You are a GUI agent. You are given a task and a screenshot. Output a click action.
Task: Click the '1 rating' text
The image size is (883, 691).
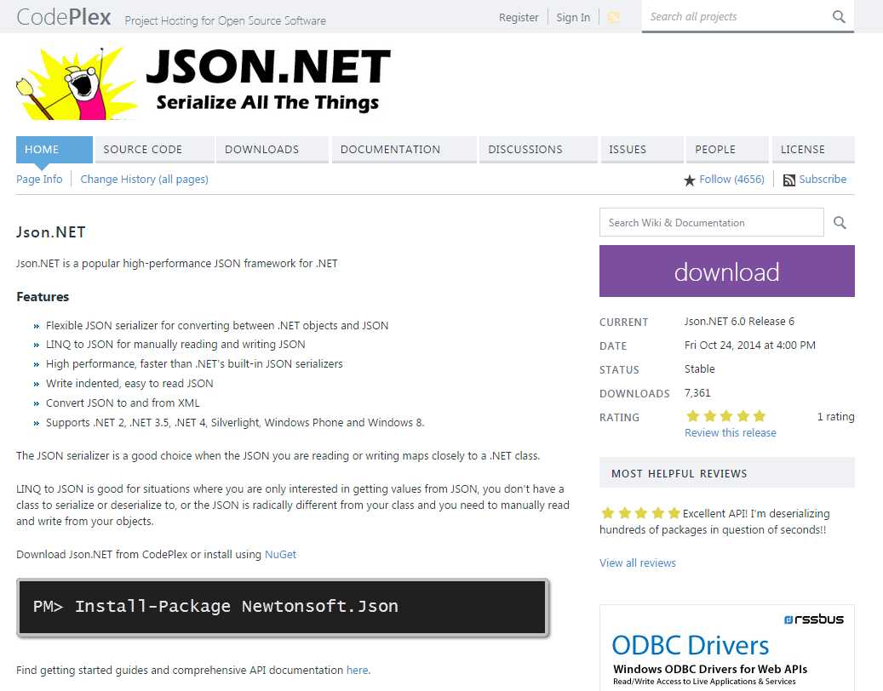[835, 416]
